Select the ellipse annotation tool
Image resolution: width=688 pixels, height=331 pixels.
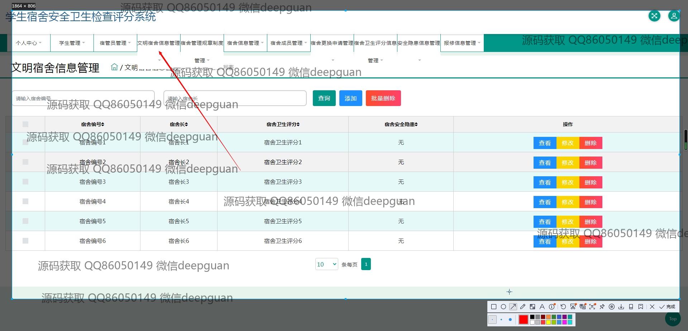[x=503, y=307]
